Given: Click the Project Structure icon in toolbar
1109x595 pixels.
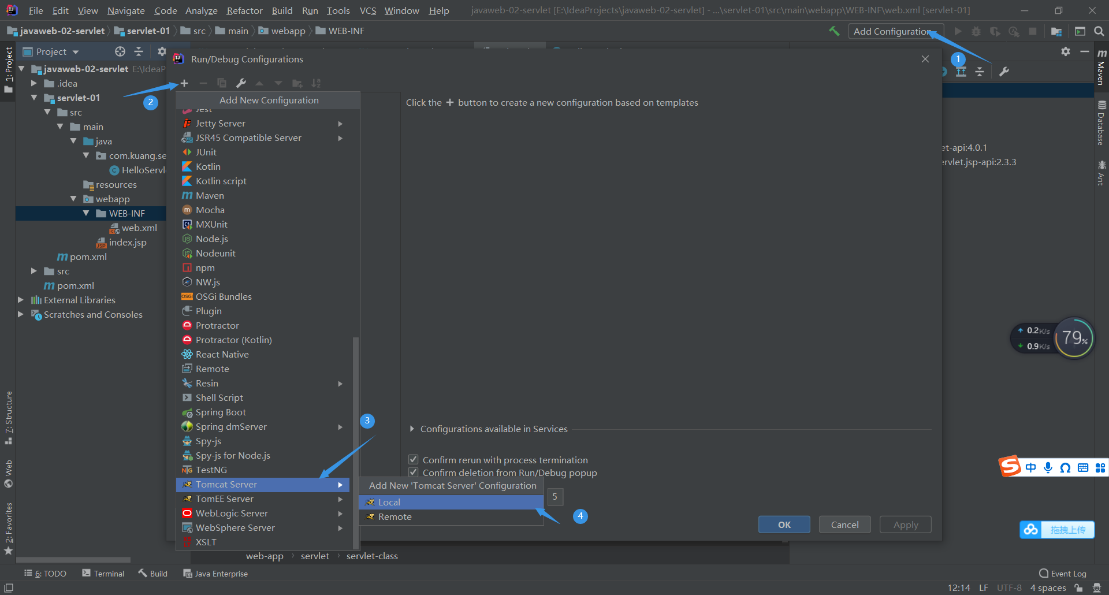Looking at the screenshot, I should click(1056, 31).
